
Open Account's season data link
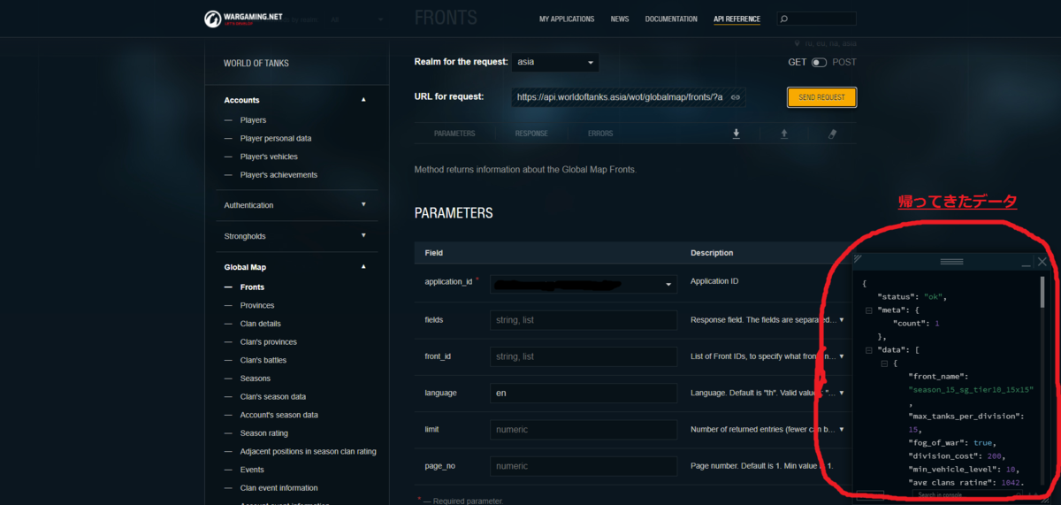[279, 415]
